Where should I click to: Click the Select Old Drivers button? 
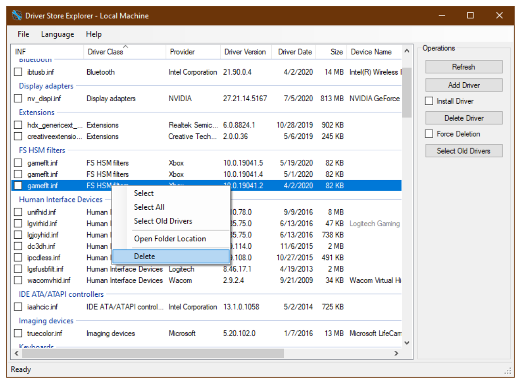(464, 151)
